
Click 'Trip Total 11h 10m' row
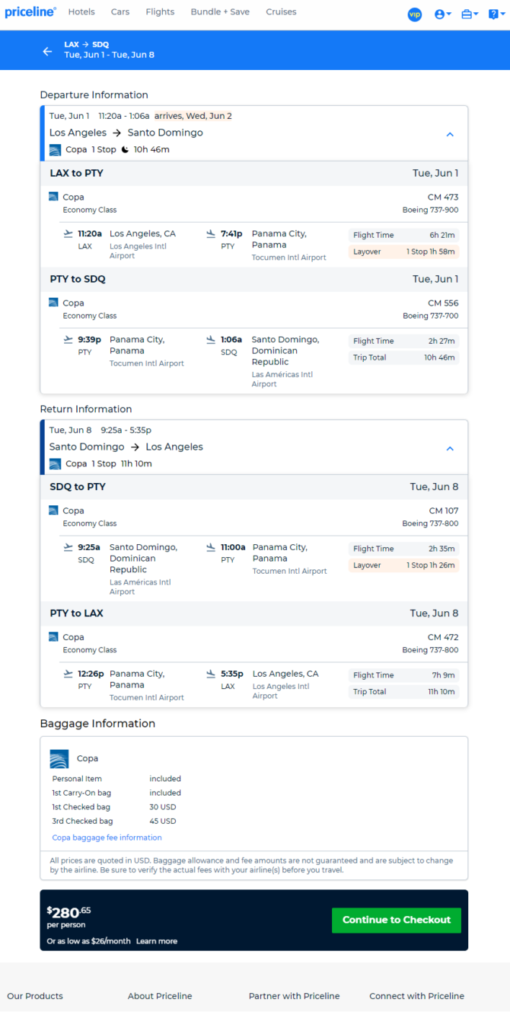click(404, 692)
